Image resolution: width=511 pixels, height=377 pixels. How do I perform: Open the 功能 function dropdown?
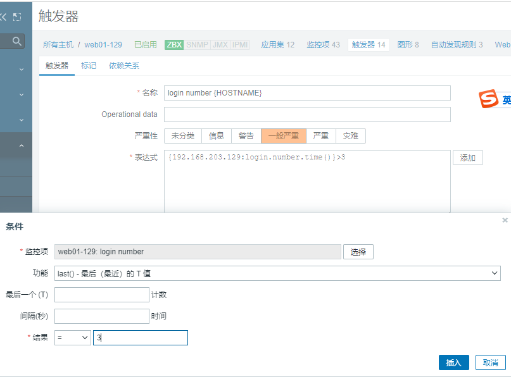277,273
